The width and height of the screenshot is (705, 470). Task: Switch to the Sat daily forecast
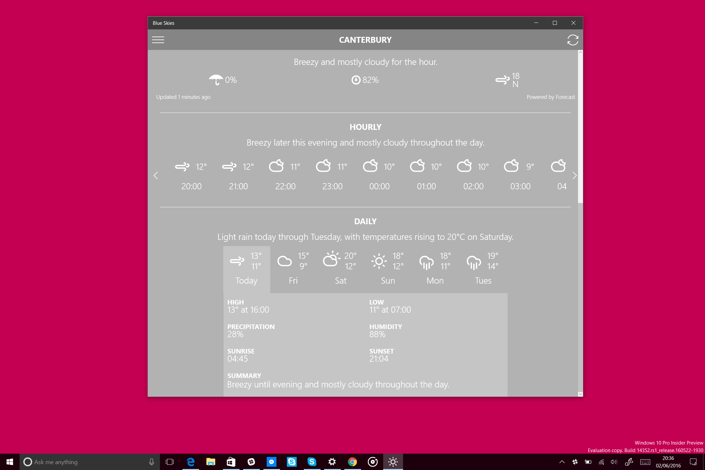tap(341, 269)
